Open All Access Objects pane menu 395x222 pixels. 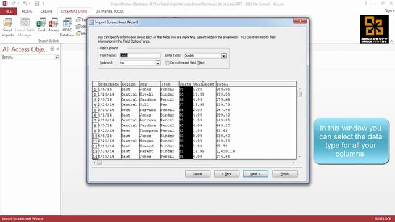[x=52, y=49]
